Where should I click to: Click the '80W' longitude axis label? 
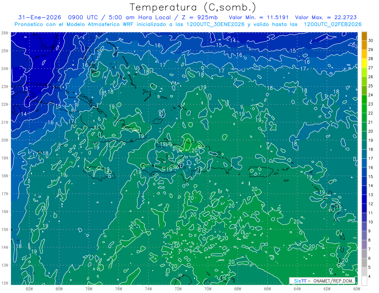tap(59, 288)
